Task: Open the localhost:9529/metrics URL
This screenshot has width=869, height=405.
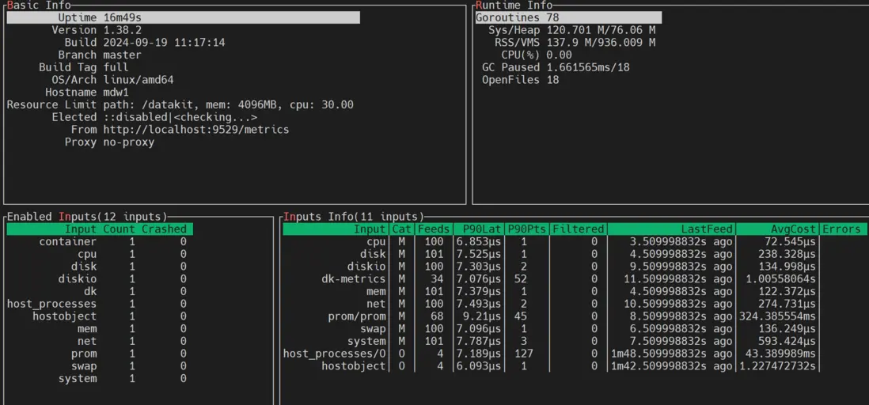Action: [x=195, y=129]
